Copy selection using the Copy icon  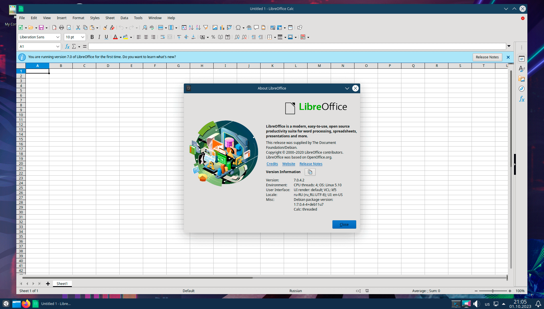85,27
